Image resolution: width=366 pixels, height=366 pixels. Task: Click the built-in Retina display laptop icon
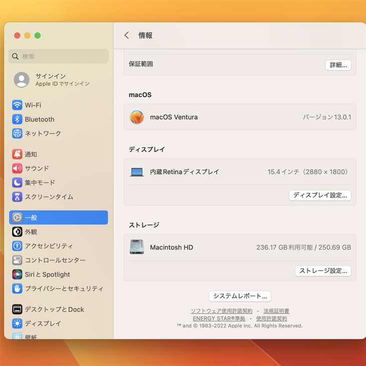click(x=137, y=172)
